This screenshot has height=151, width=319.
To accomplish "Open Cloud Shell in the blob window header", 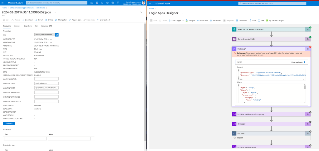I will 92,3.
